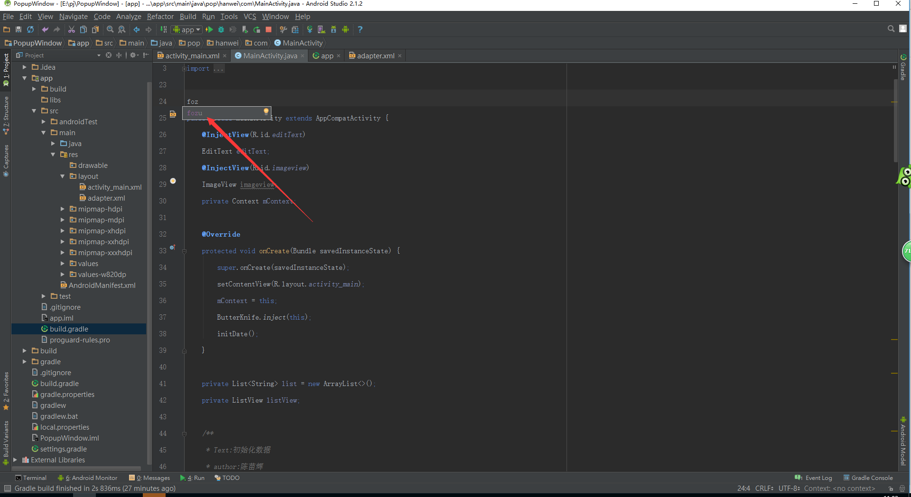Expand the mipmap-hdpi folder
This screenshot has width=911, height=497.
point(63,209)
